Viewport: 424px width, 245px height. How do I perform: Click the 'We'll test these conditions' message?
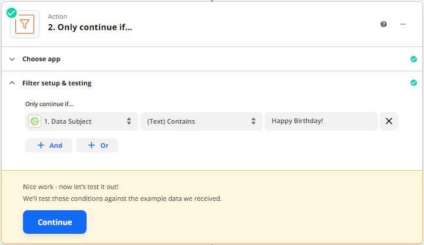coord(122,198)
